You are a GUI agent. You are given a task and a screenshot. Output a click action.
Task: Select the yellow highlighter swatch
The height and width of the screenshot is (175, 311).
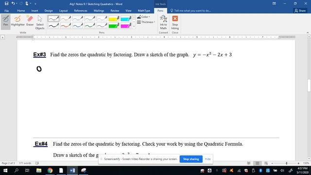pos(114,18)
